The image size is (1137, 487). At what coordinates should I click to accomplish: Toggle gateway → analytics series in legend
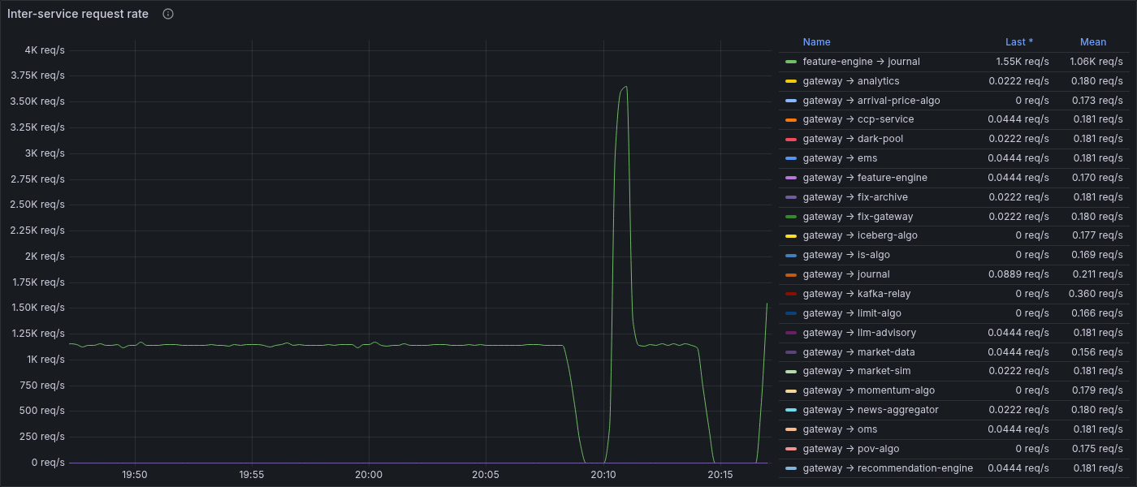850,81
